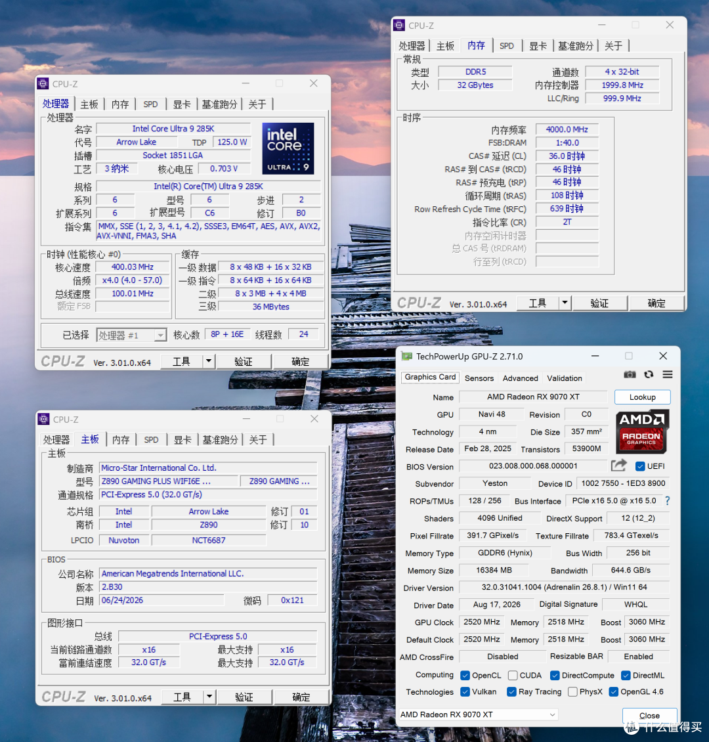Click the GPU Name field AMD Radeon RX 9070 XT
Screen dimensions: 709x742
click(x=533, y=397)
